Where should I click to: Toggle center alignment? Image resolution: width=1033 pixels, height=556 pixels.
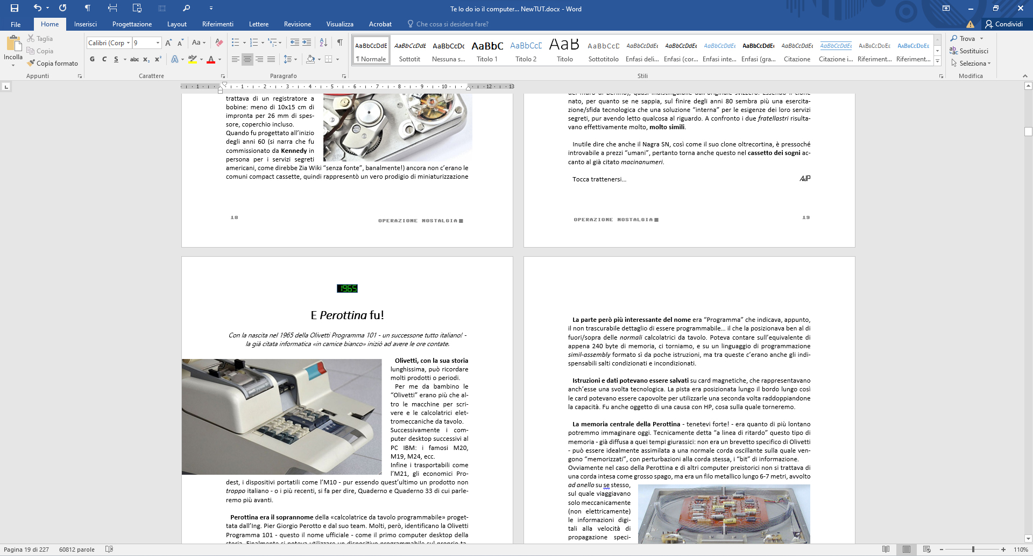coord(247,59)
